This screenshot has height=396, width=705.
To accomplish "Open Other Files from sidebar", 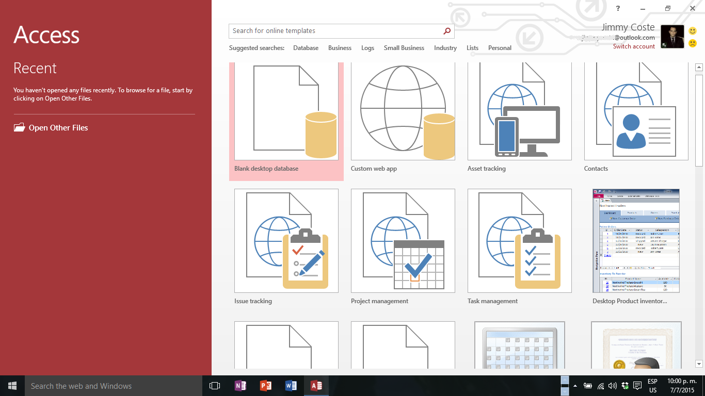I will coord(51,128).
